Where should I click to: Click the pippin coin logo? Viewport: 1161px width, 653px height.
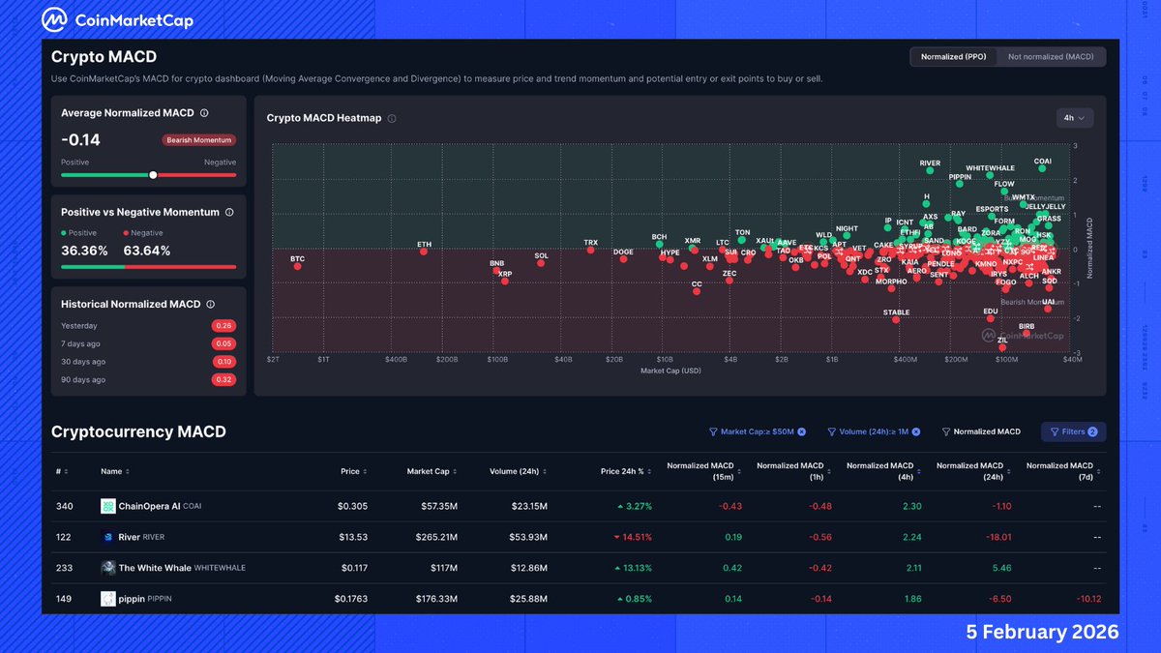point(108,599)
